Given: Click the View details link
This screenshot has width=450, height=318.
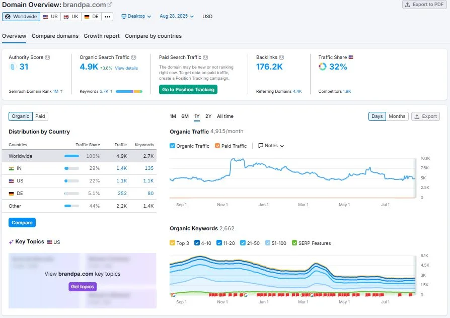Looking at the screenshot, I should coord(126,68).
